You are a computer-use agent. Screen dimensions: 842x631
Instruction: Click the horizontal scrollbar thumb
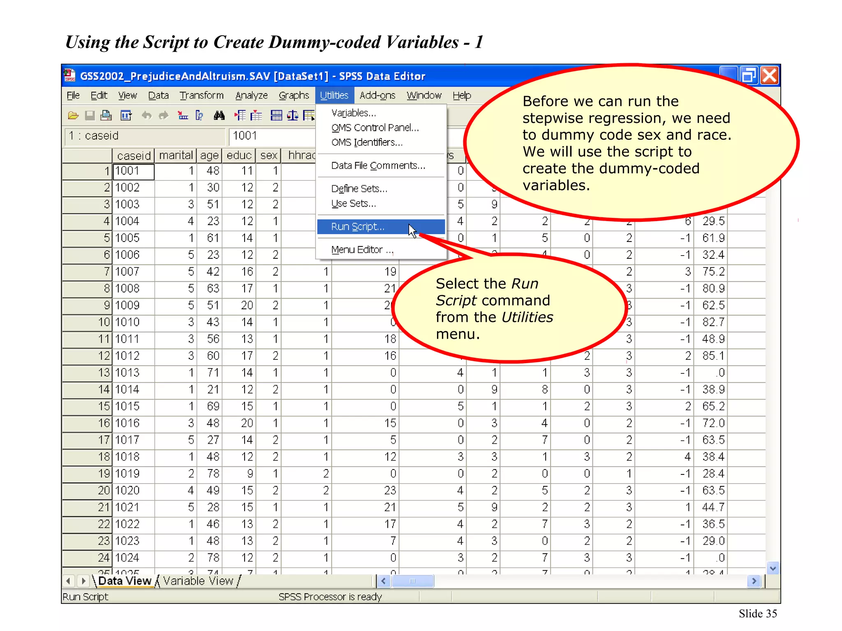413,581
